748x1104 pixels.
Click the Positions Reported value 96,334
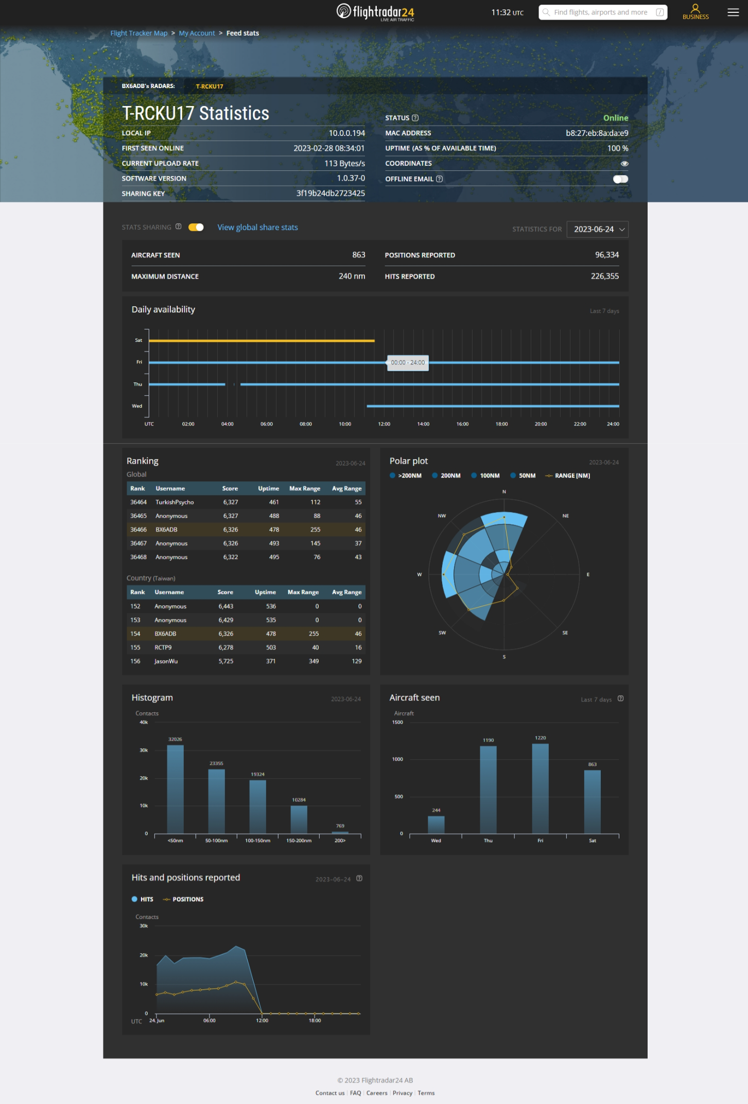coord(607,255)
